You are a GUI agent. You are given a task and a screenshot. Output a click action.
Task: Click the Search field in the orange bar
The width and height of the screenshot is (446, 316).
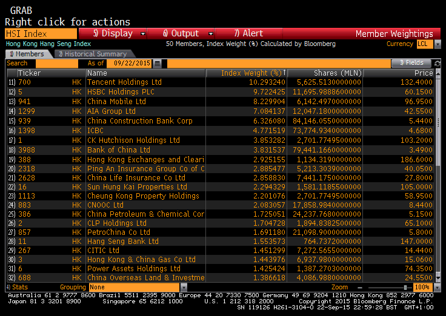point(55,64)
